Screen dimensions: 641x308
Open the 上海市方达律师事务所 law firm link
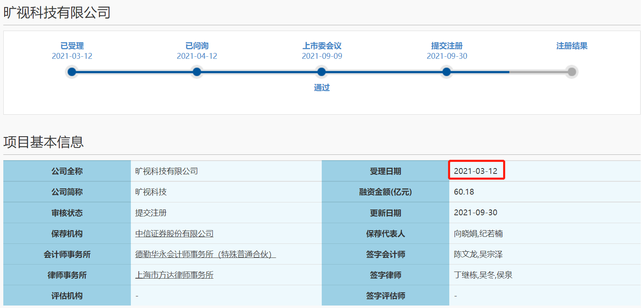(x=174, y=275)
